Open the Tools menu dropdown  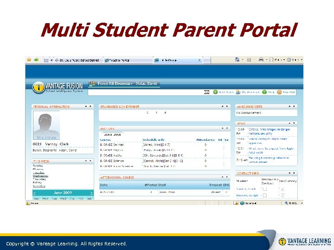[295, 60]
